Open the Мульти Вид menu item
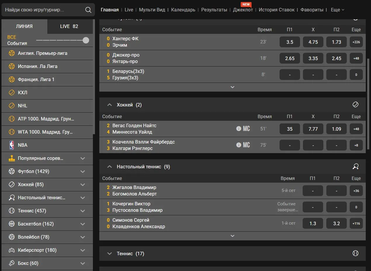The height and width of the screenshot is (271, 371). (x=152, y=10)
